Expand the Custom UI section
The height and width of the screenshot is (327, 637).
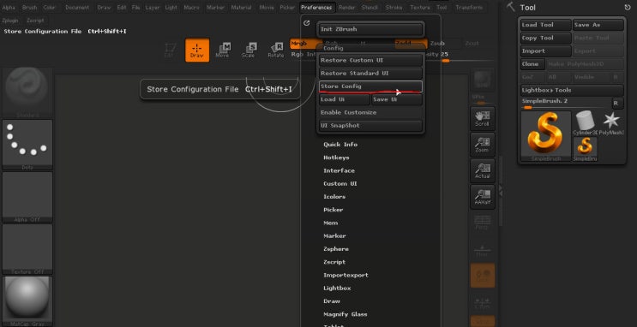(x=340, y=184)
